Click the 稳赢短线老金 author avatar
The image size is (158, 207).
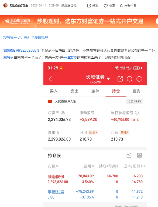(x=5, y=5)
